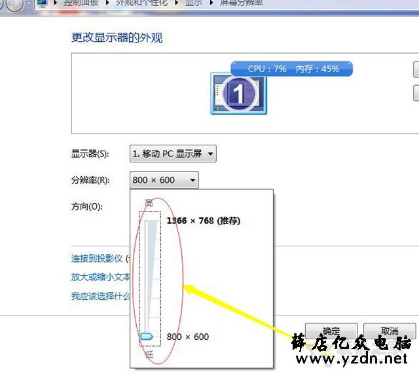Screen dimensions: 419x372
Task: Click the 低 label below slider
Action: click(149, 354)
